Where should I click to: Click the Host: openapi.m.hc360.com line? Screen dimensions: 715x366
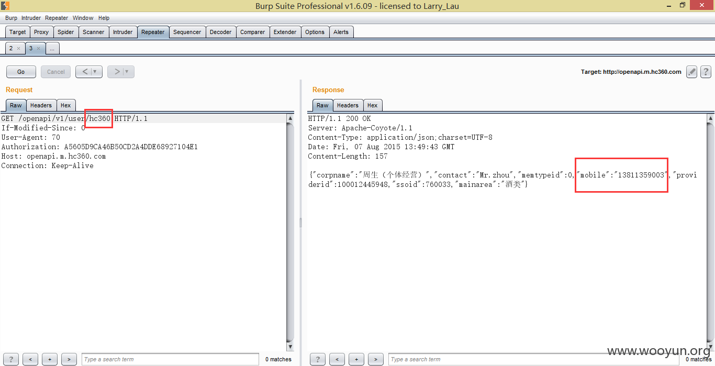click(x=53, y=156)
